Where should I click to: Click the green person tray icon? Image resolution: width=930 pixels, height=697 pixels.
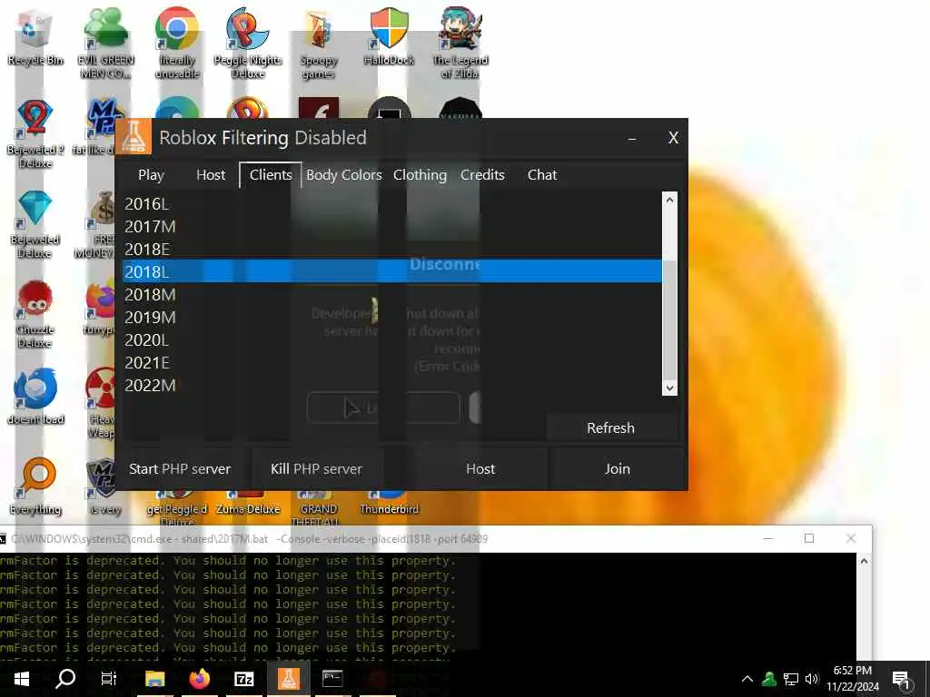[769, 679]
